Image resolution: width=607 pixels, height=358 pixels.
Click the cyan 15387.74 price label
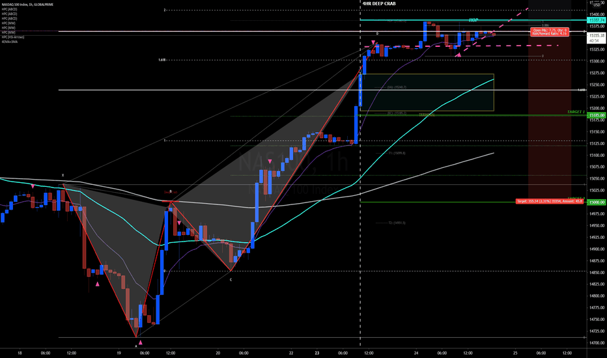pyautogui.click(x=597, y=20)
